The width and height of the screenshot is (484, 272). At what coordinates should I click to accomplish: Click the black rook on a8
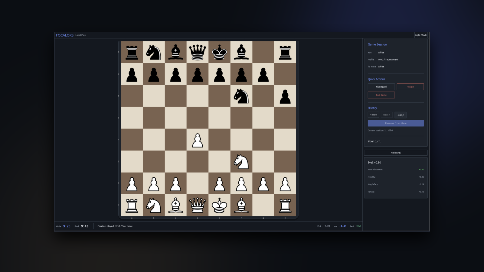click(x=132, y=52)
